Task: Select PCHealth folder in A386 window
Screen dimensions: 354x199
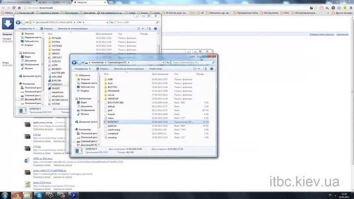Action: click(56, 38)
